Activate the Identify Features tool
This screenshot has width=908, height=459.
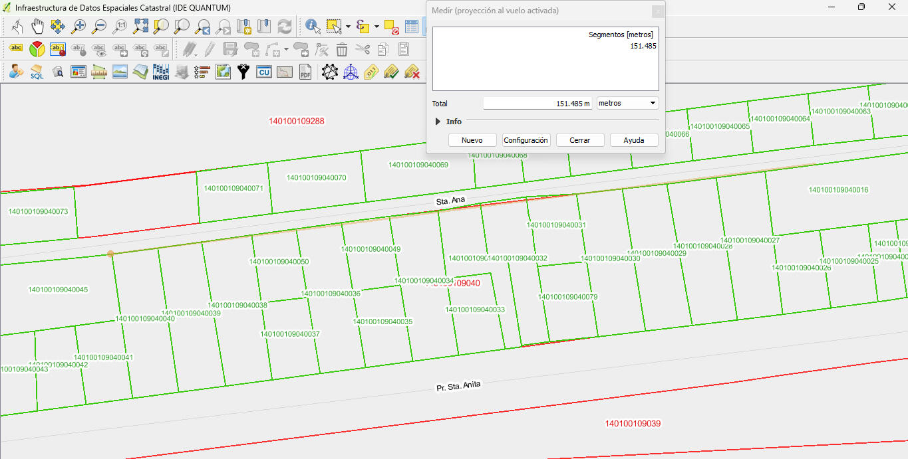313,27
